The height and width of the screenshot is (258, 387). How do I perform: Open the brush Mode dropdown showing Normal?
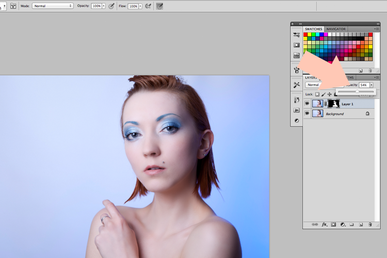tap(53, 6)
